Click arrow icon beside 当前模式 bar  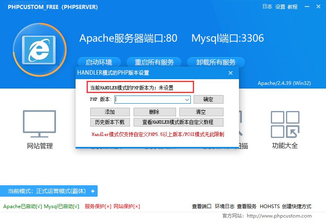click(93, 191)
